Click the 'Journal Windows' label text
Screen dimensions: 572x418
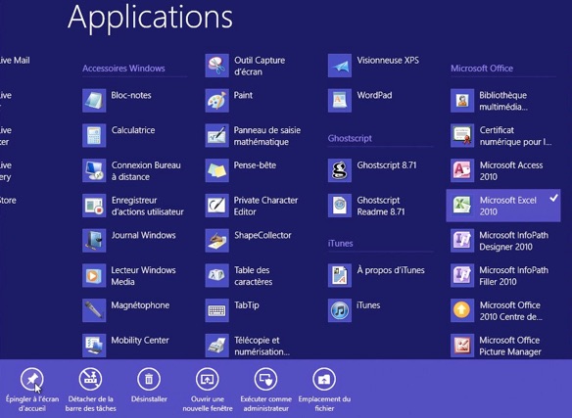[144, 235]
